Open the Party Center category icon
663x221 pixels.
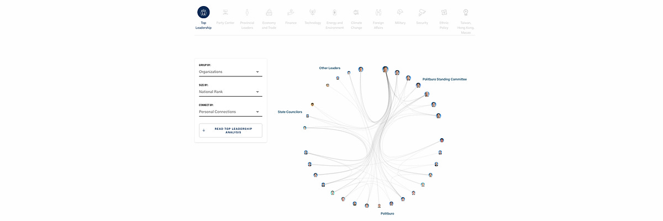pyautogui.click(x=225, y=12)
